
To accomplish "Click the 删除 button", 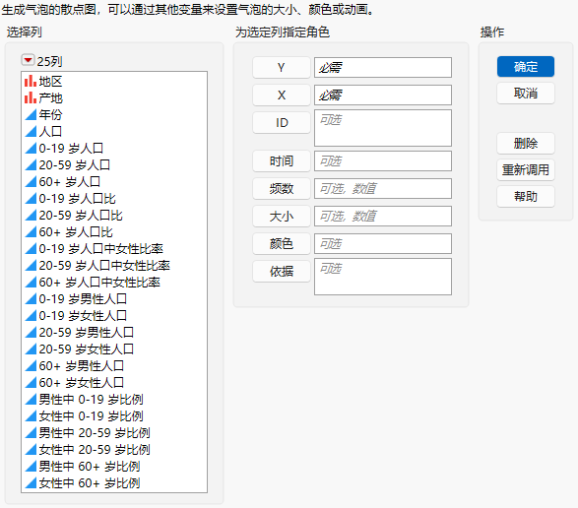I will click(525, 144).
